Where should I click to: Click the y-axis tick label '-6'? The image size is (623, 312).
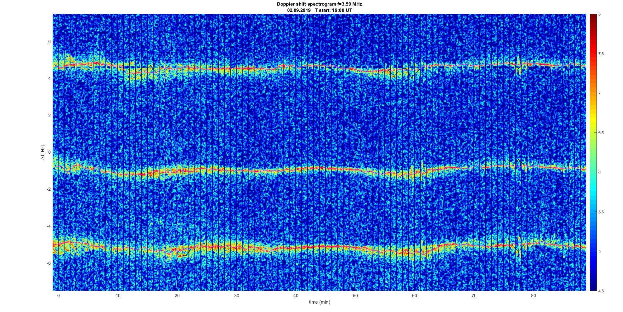49,263
